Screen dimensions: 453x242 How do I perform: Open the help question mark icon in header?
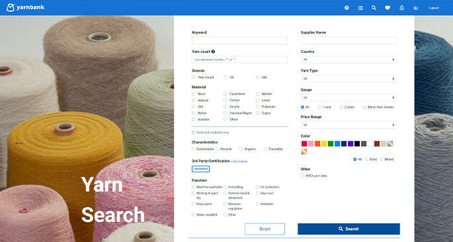click(347, 8)
